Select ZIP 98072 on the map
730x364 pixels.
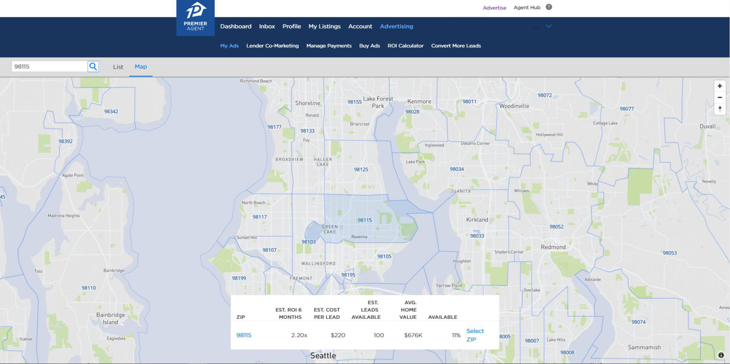[x=545, y=96]
